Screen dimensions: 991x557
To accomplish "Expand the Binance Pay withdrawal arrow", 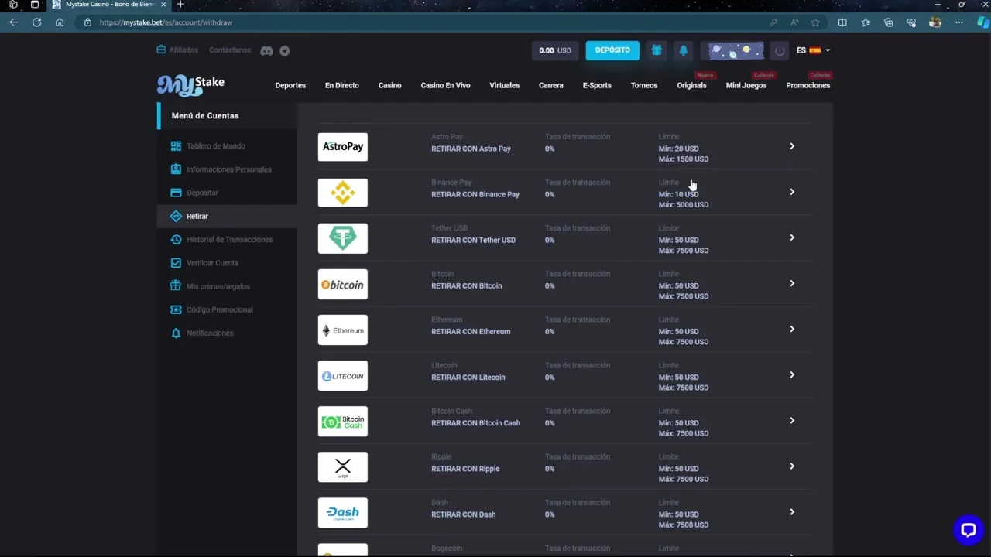I will coord(792,192).
